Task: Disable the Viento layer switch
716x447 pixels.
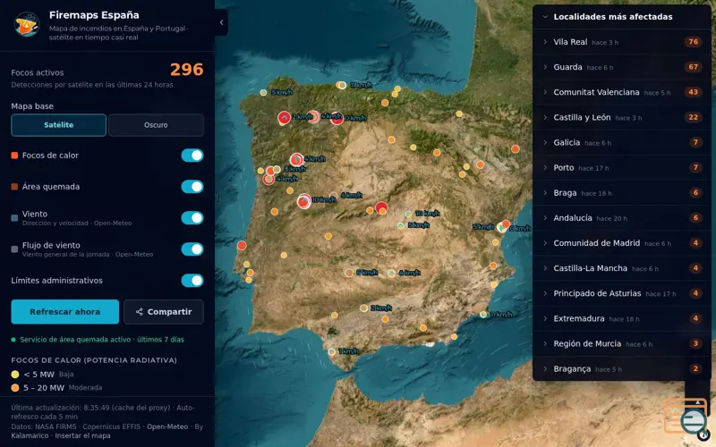Action: coord(192,217)
